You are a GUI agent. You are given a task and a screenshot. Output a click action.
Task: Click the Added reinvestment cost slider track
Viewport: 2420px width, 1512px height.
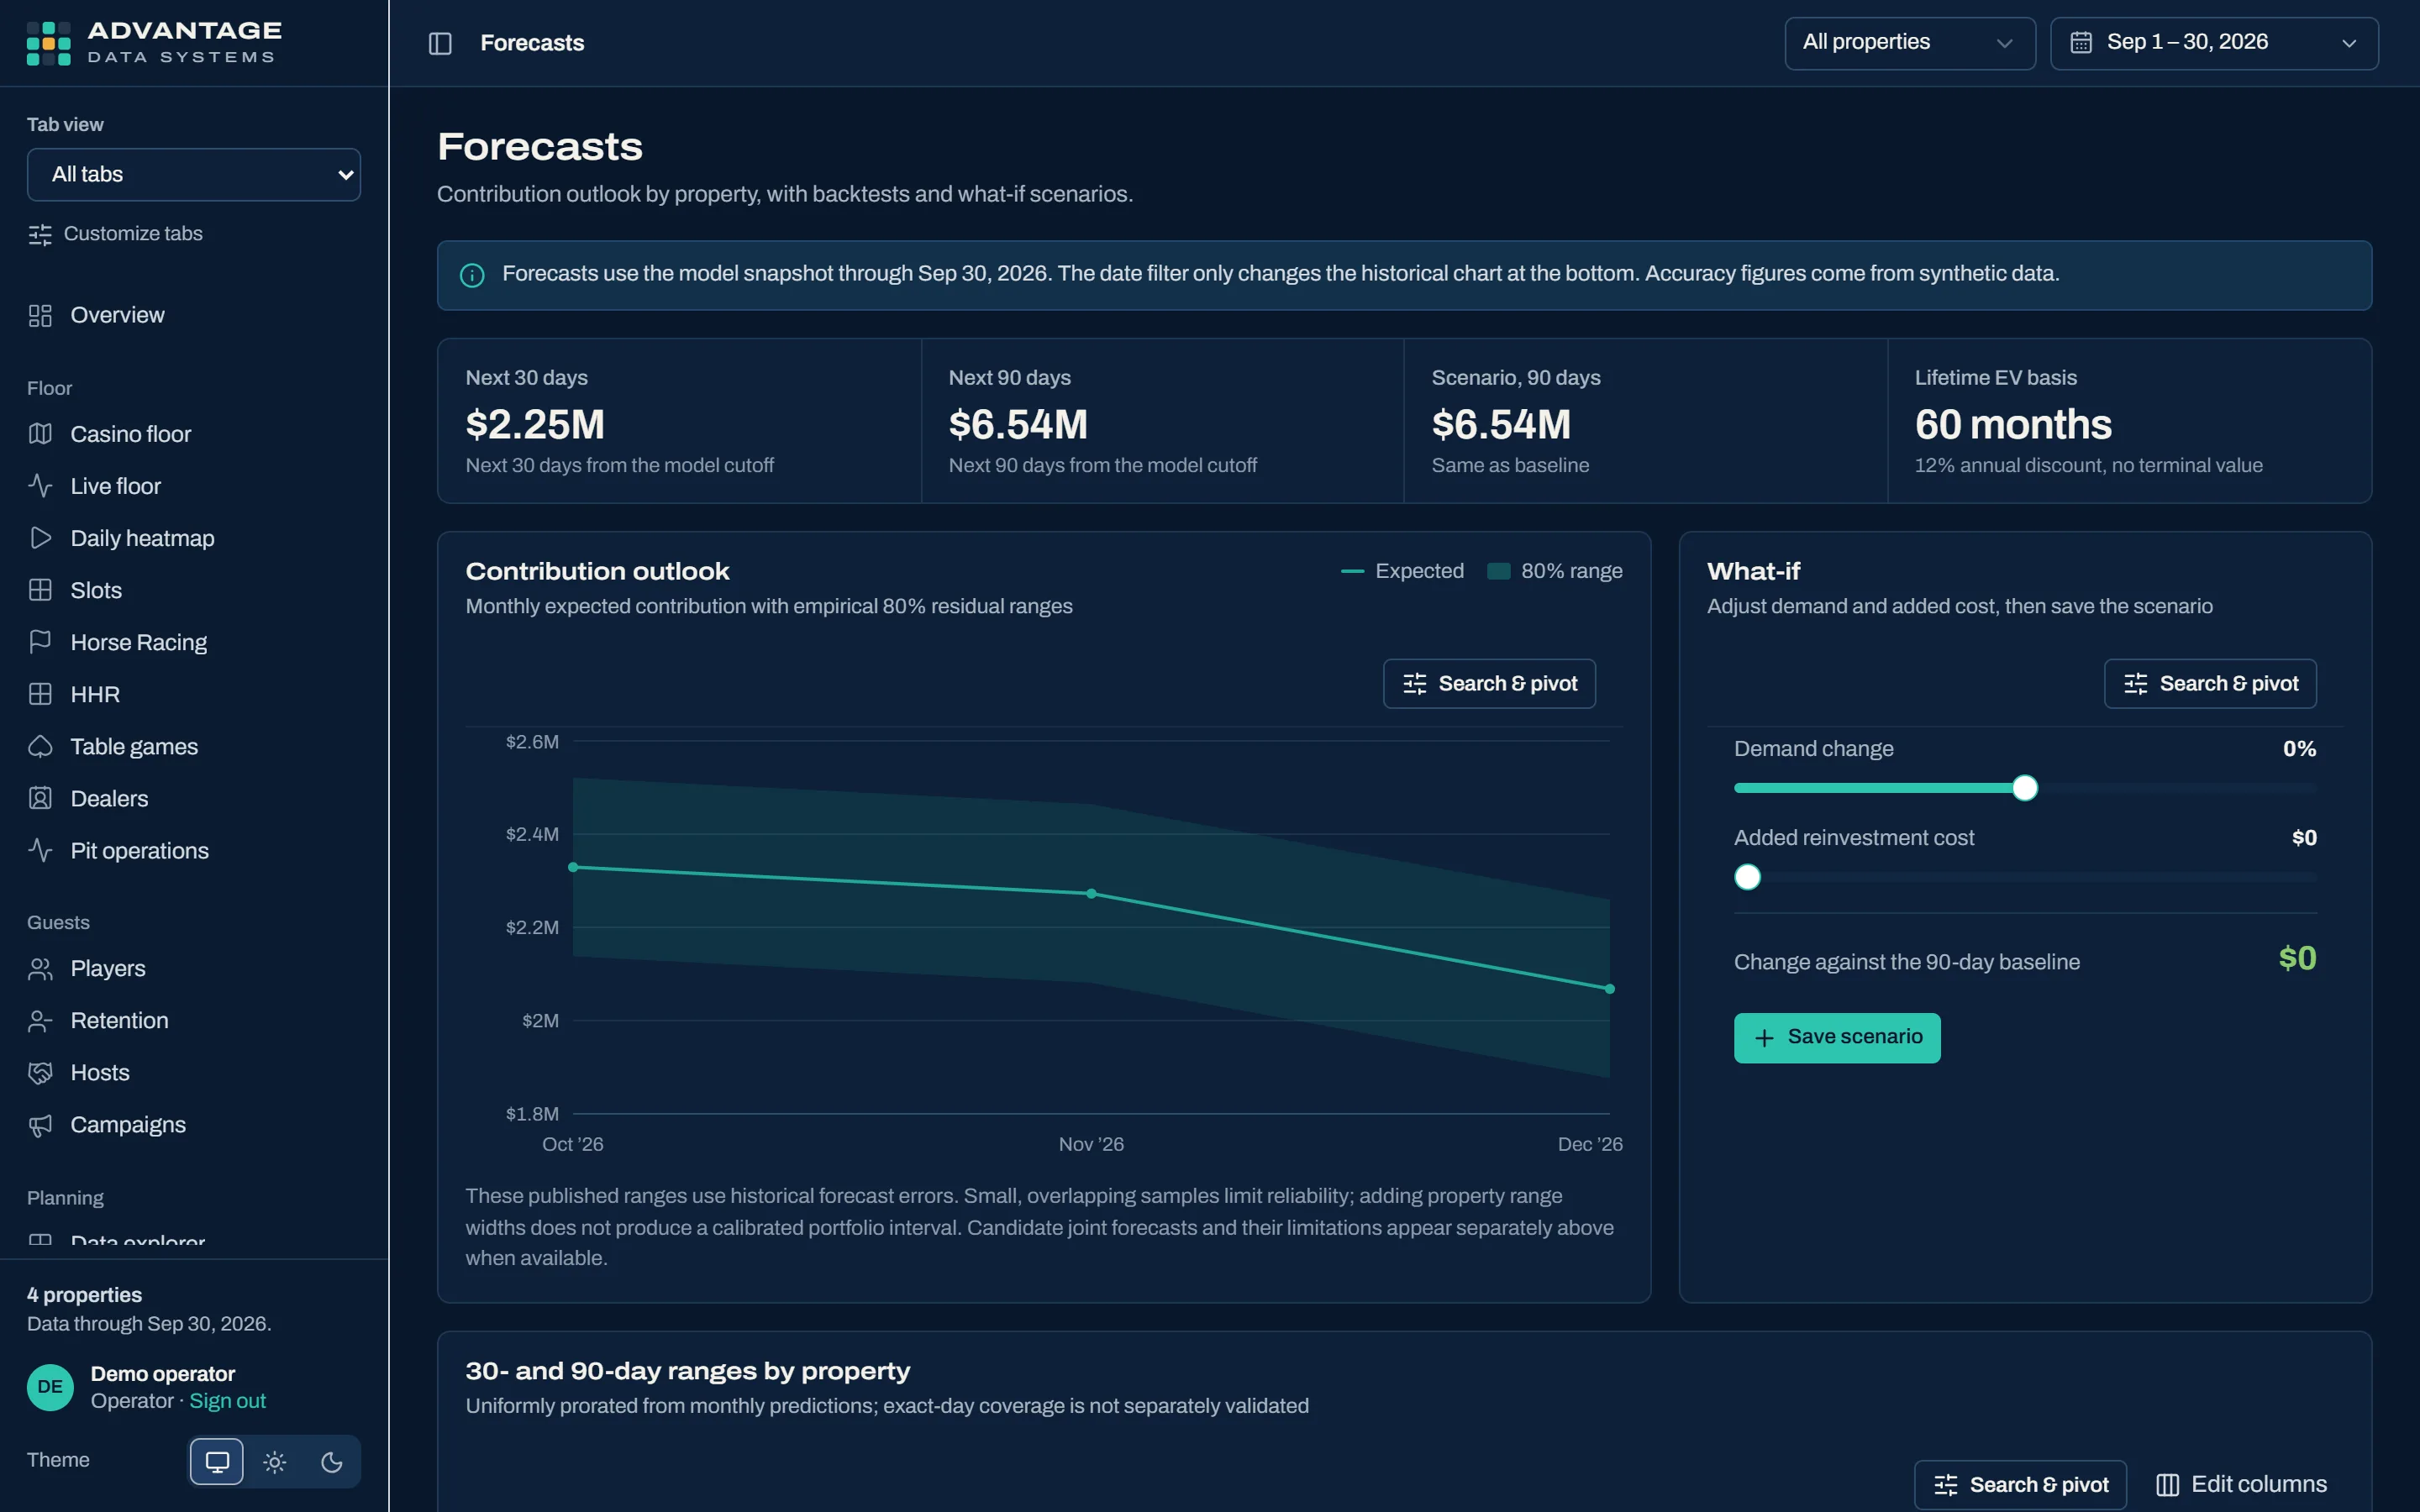[x=2025, y=877]
